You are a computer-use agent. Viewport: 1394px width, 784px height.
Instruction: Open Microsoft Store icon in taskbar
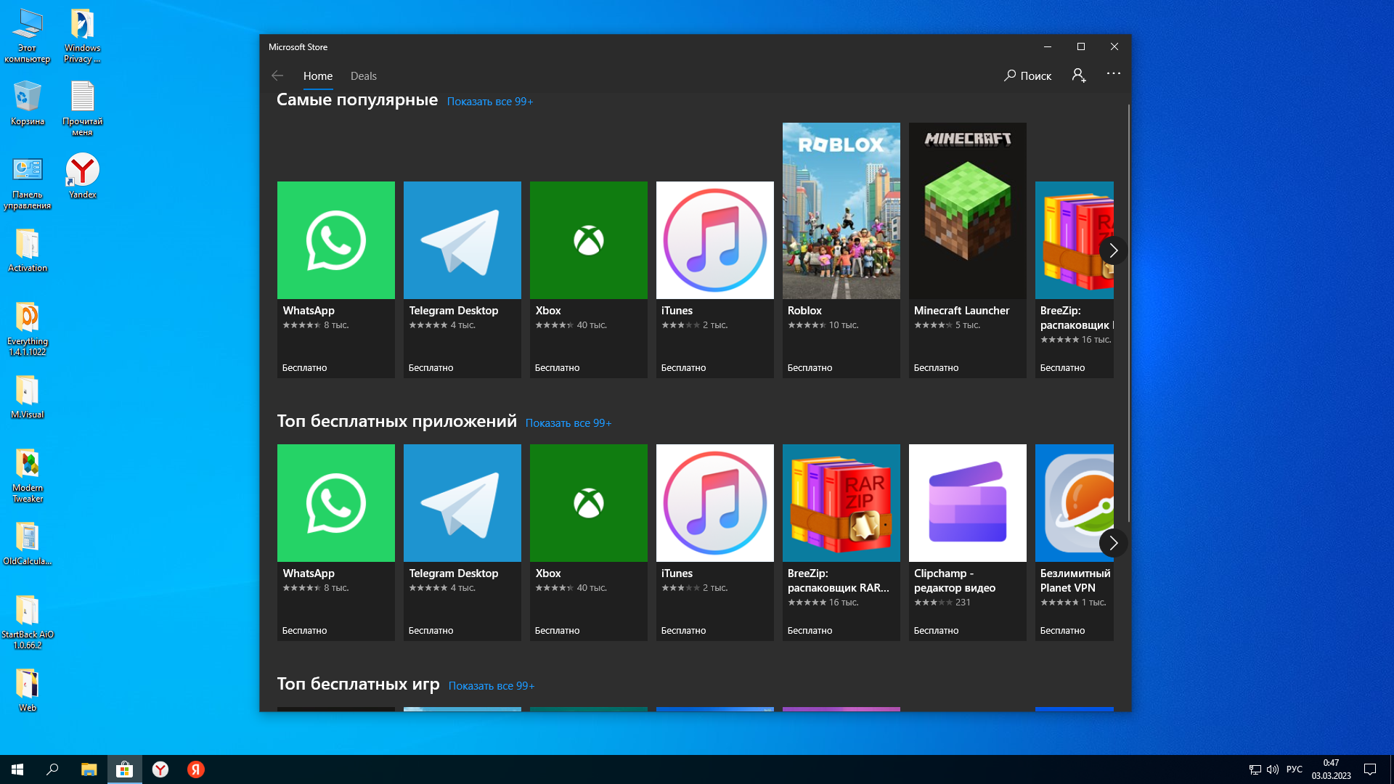coord(125,769)
